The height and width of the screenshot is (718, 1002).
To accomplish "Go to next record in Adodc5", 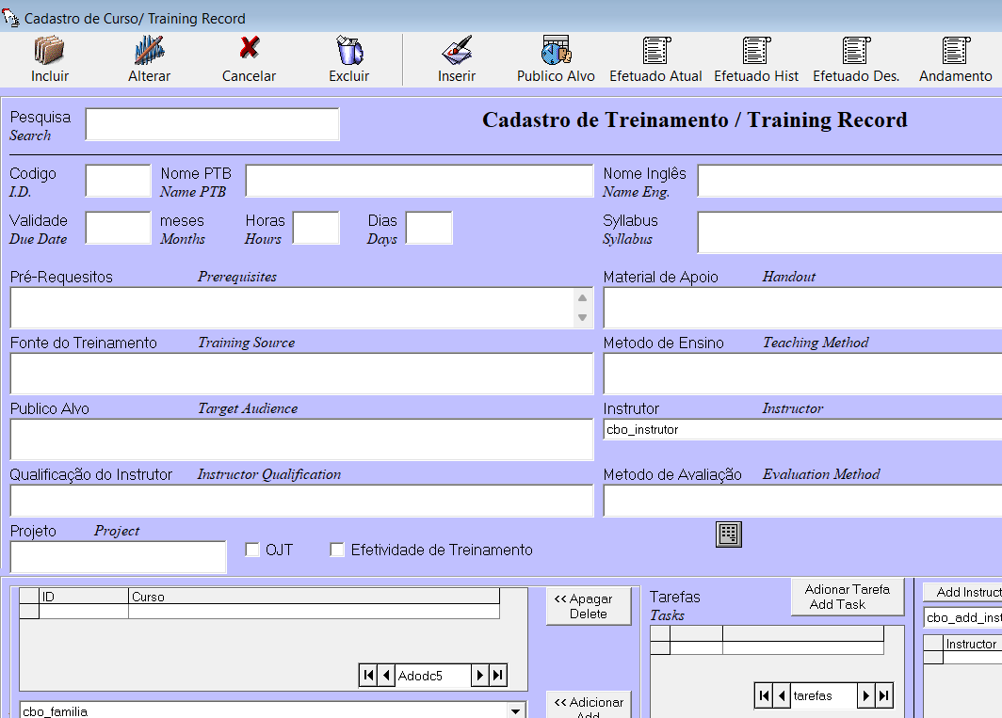I will click(480, 675).
